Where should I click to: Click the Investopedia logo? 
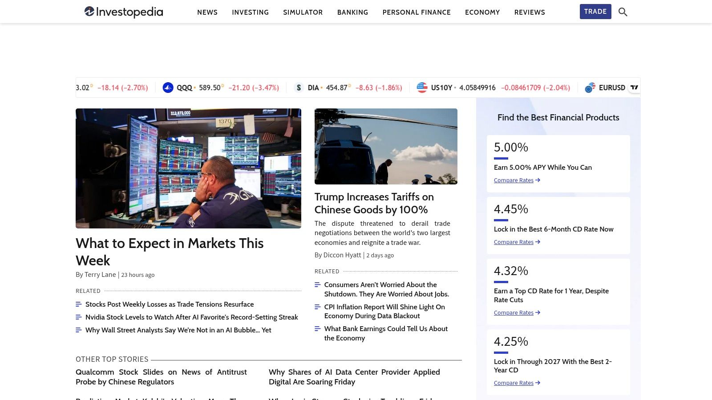pos(124,12)
